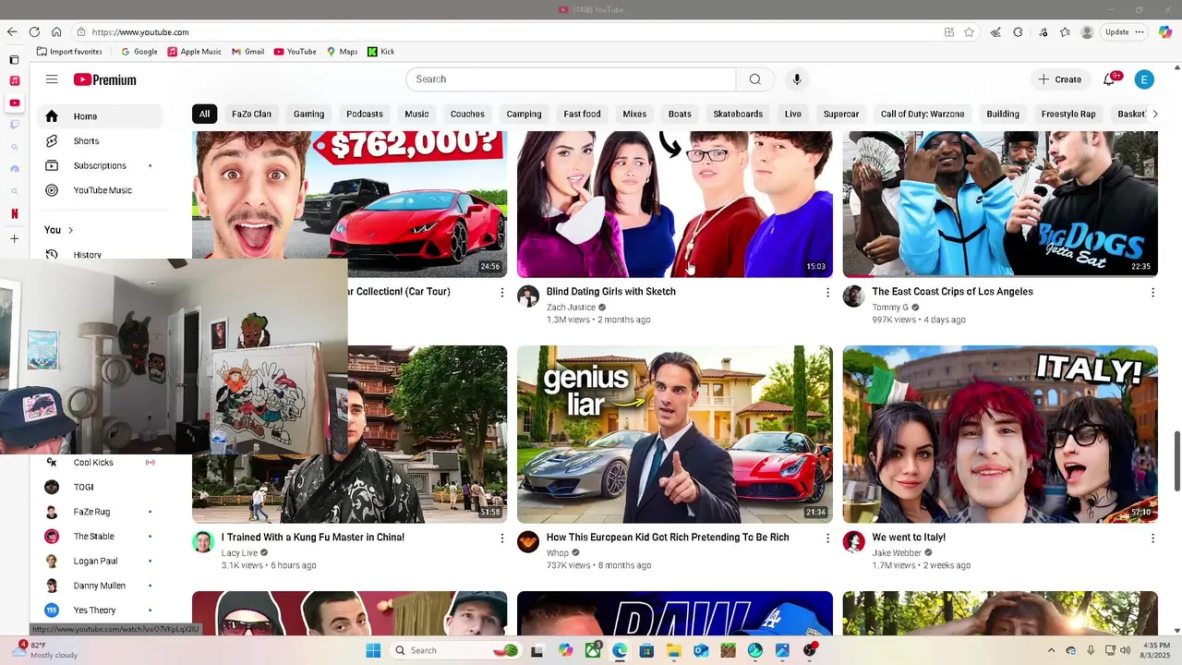Open Xbox app from taskbar
This screenshot has height=665, width=1182.
tap(592, 650)
